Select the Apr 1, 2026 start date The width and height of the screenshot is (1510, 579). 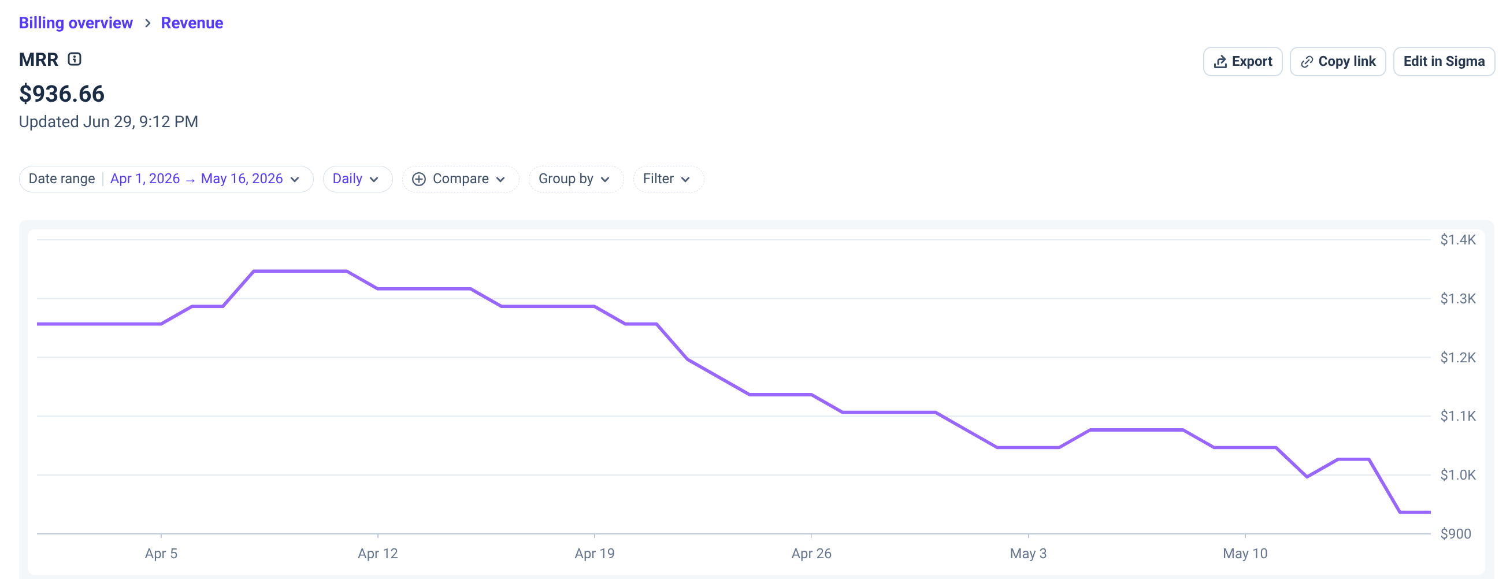pos(145,179)
